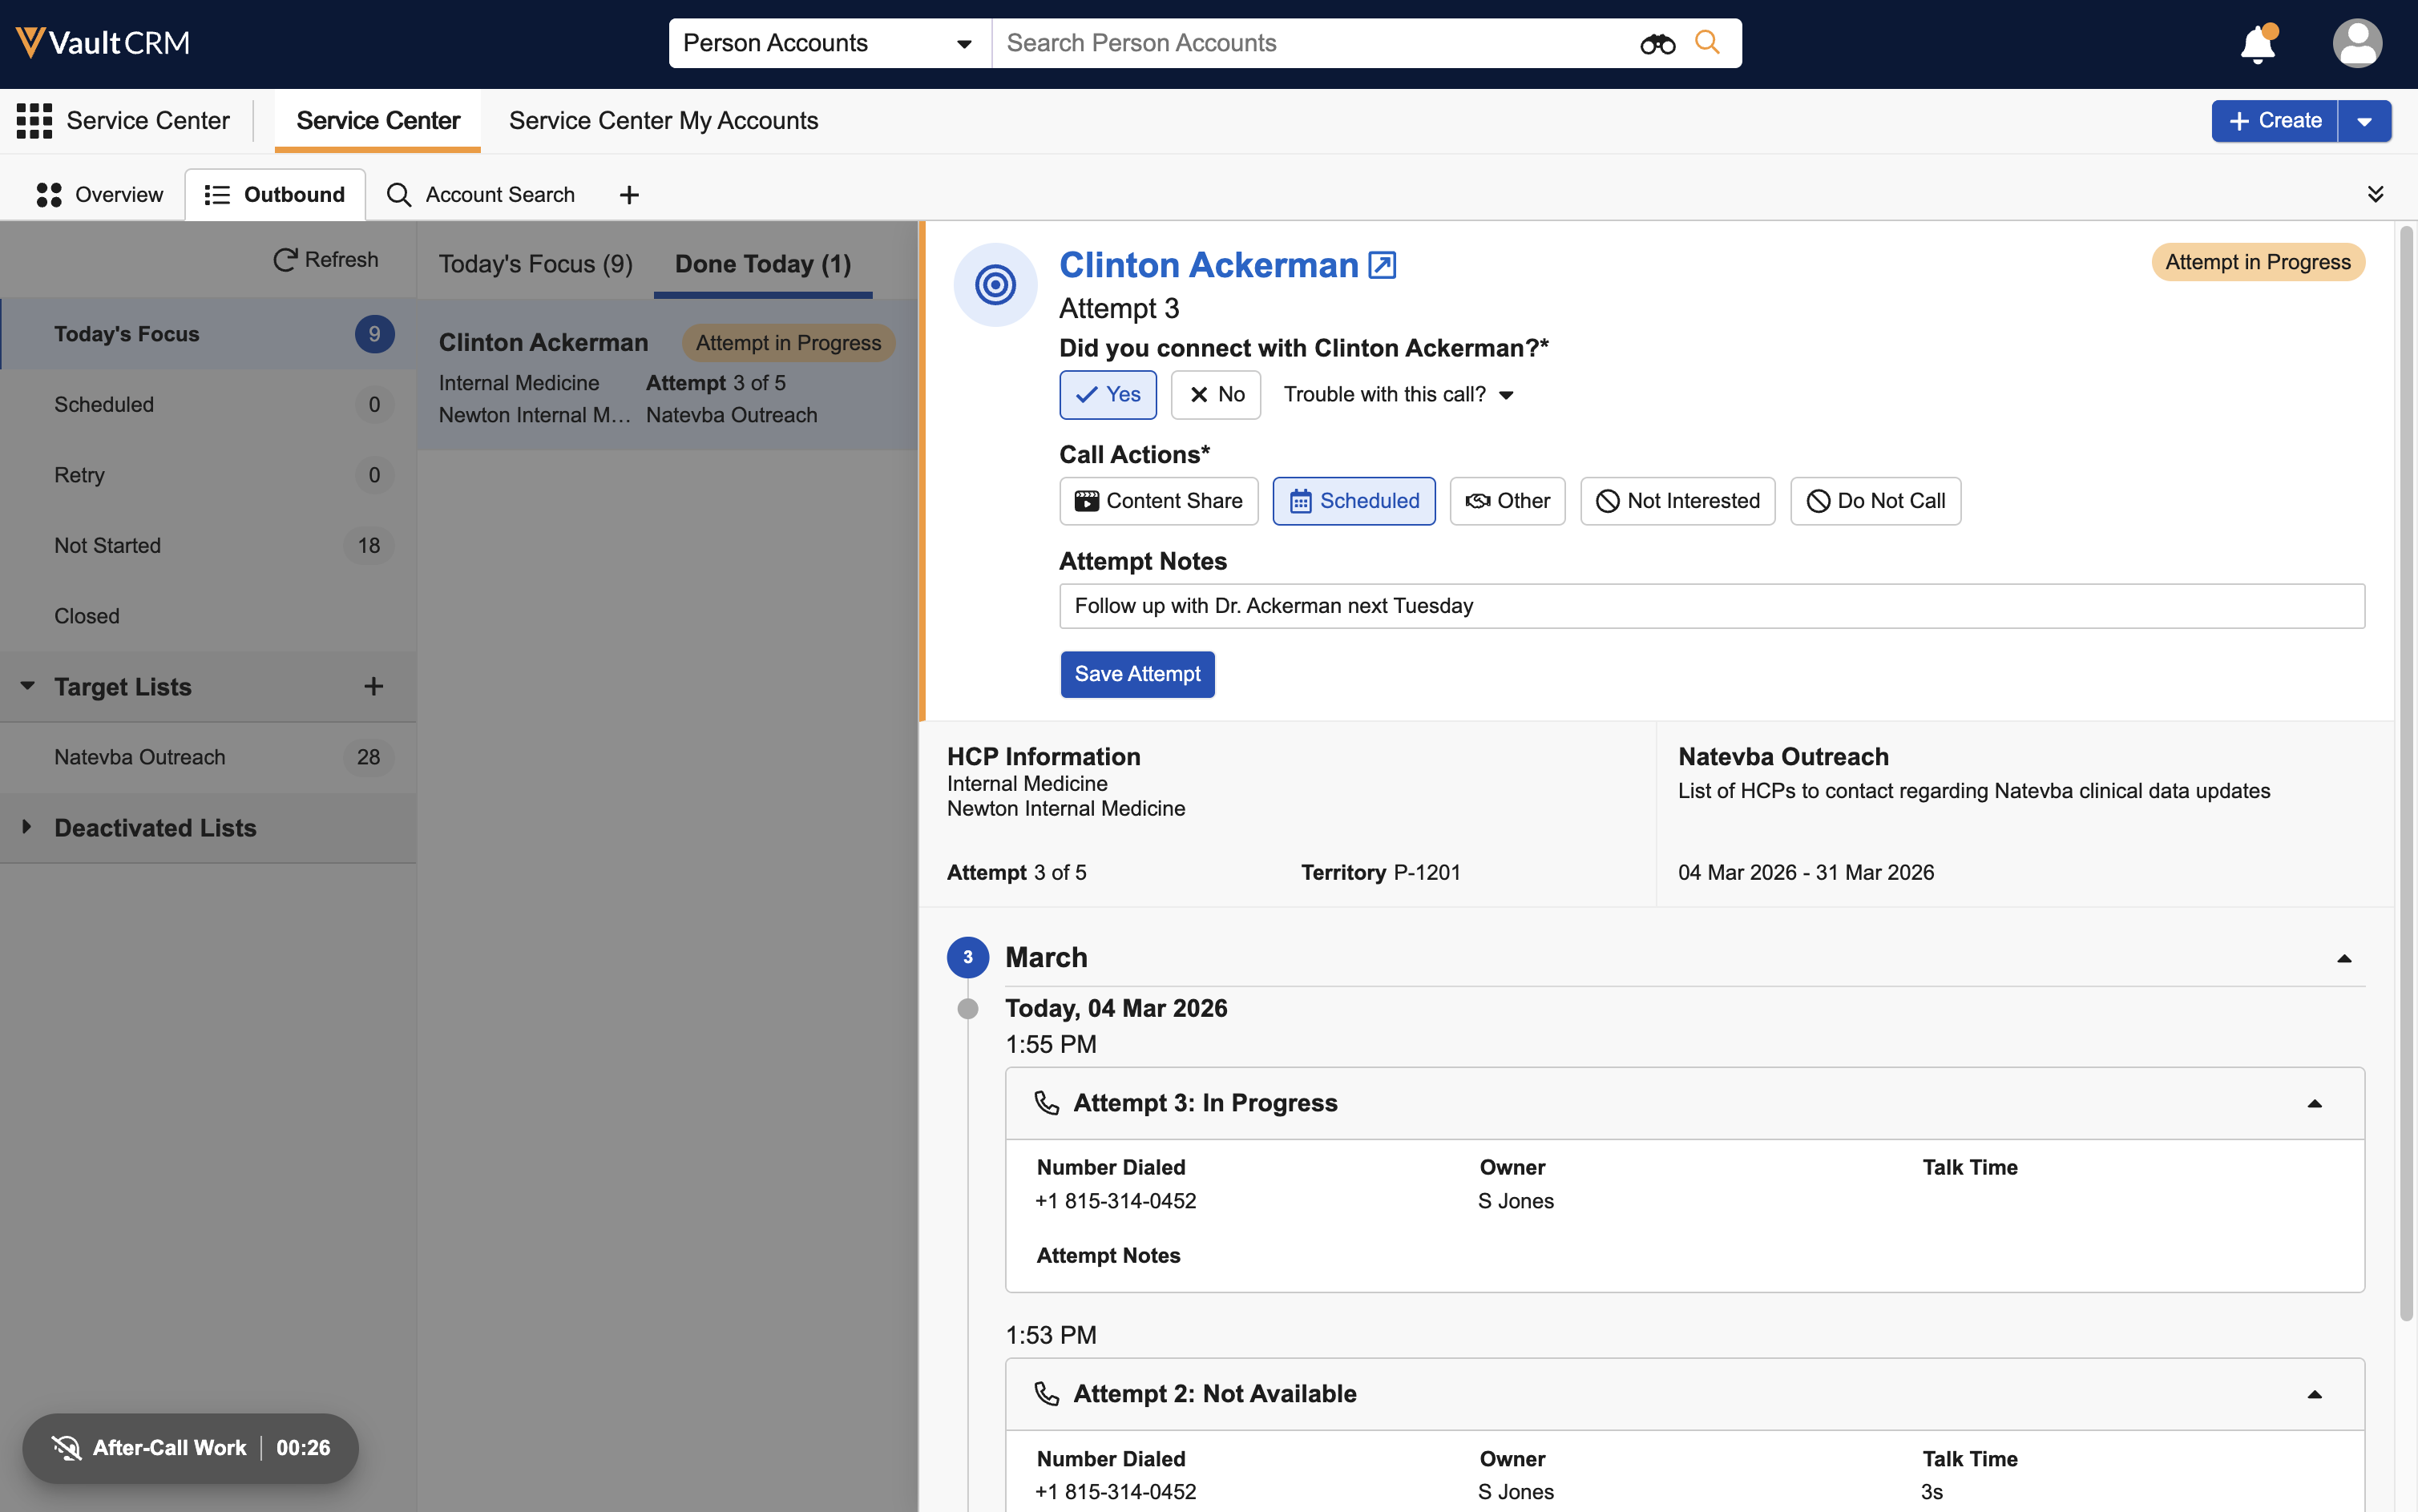The image size is (2418, 1512).
Task: Click the orange magnifier search icon
Action: (1707, 43)
